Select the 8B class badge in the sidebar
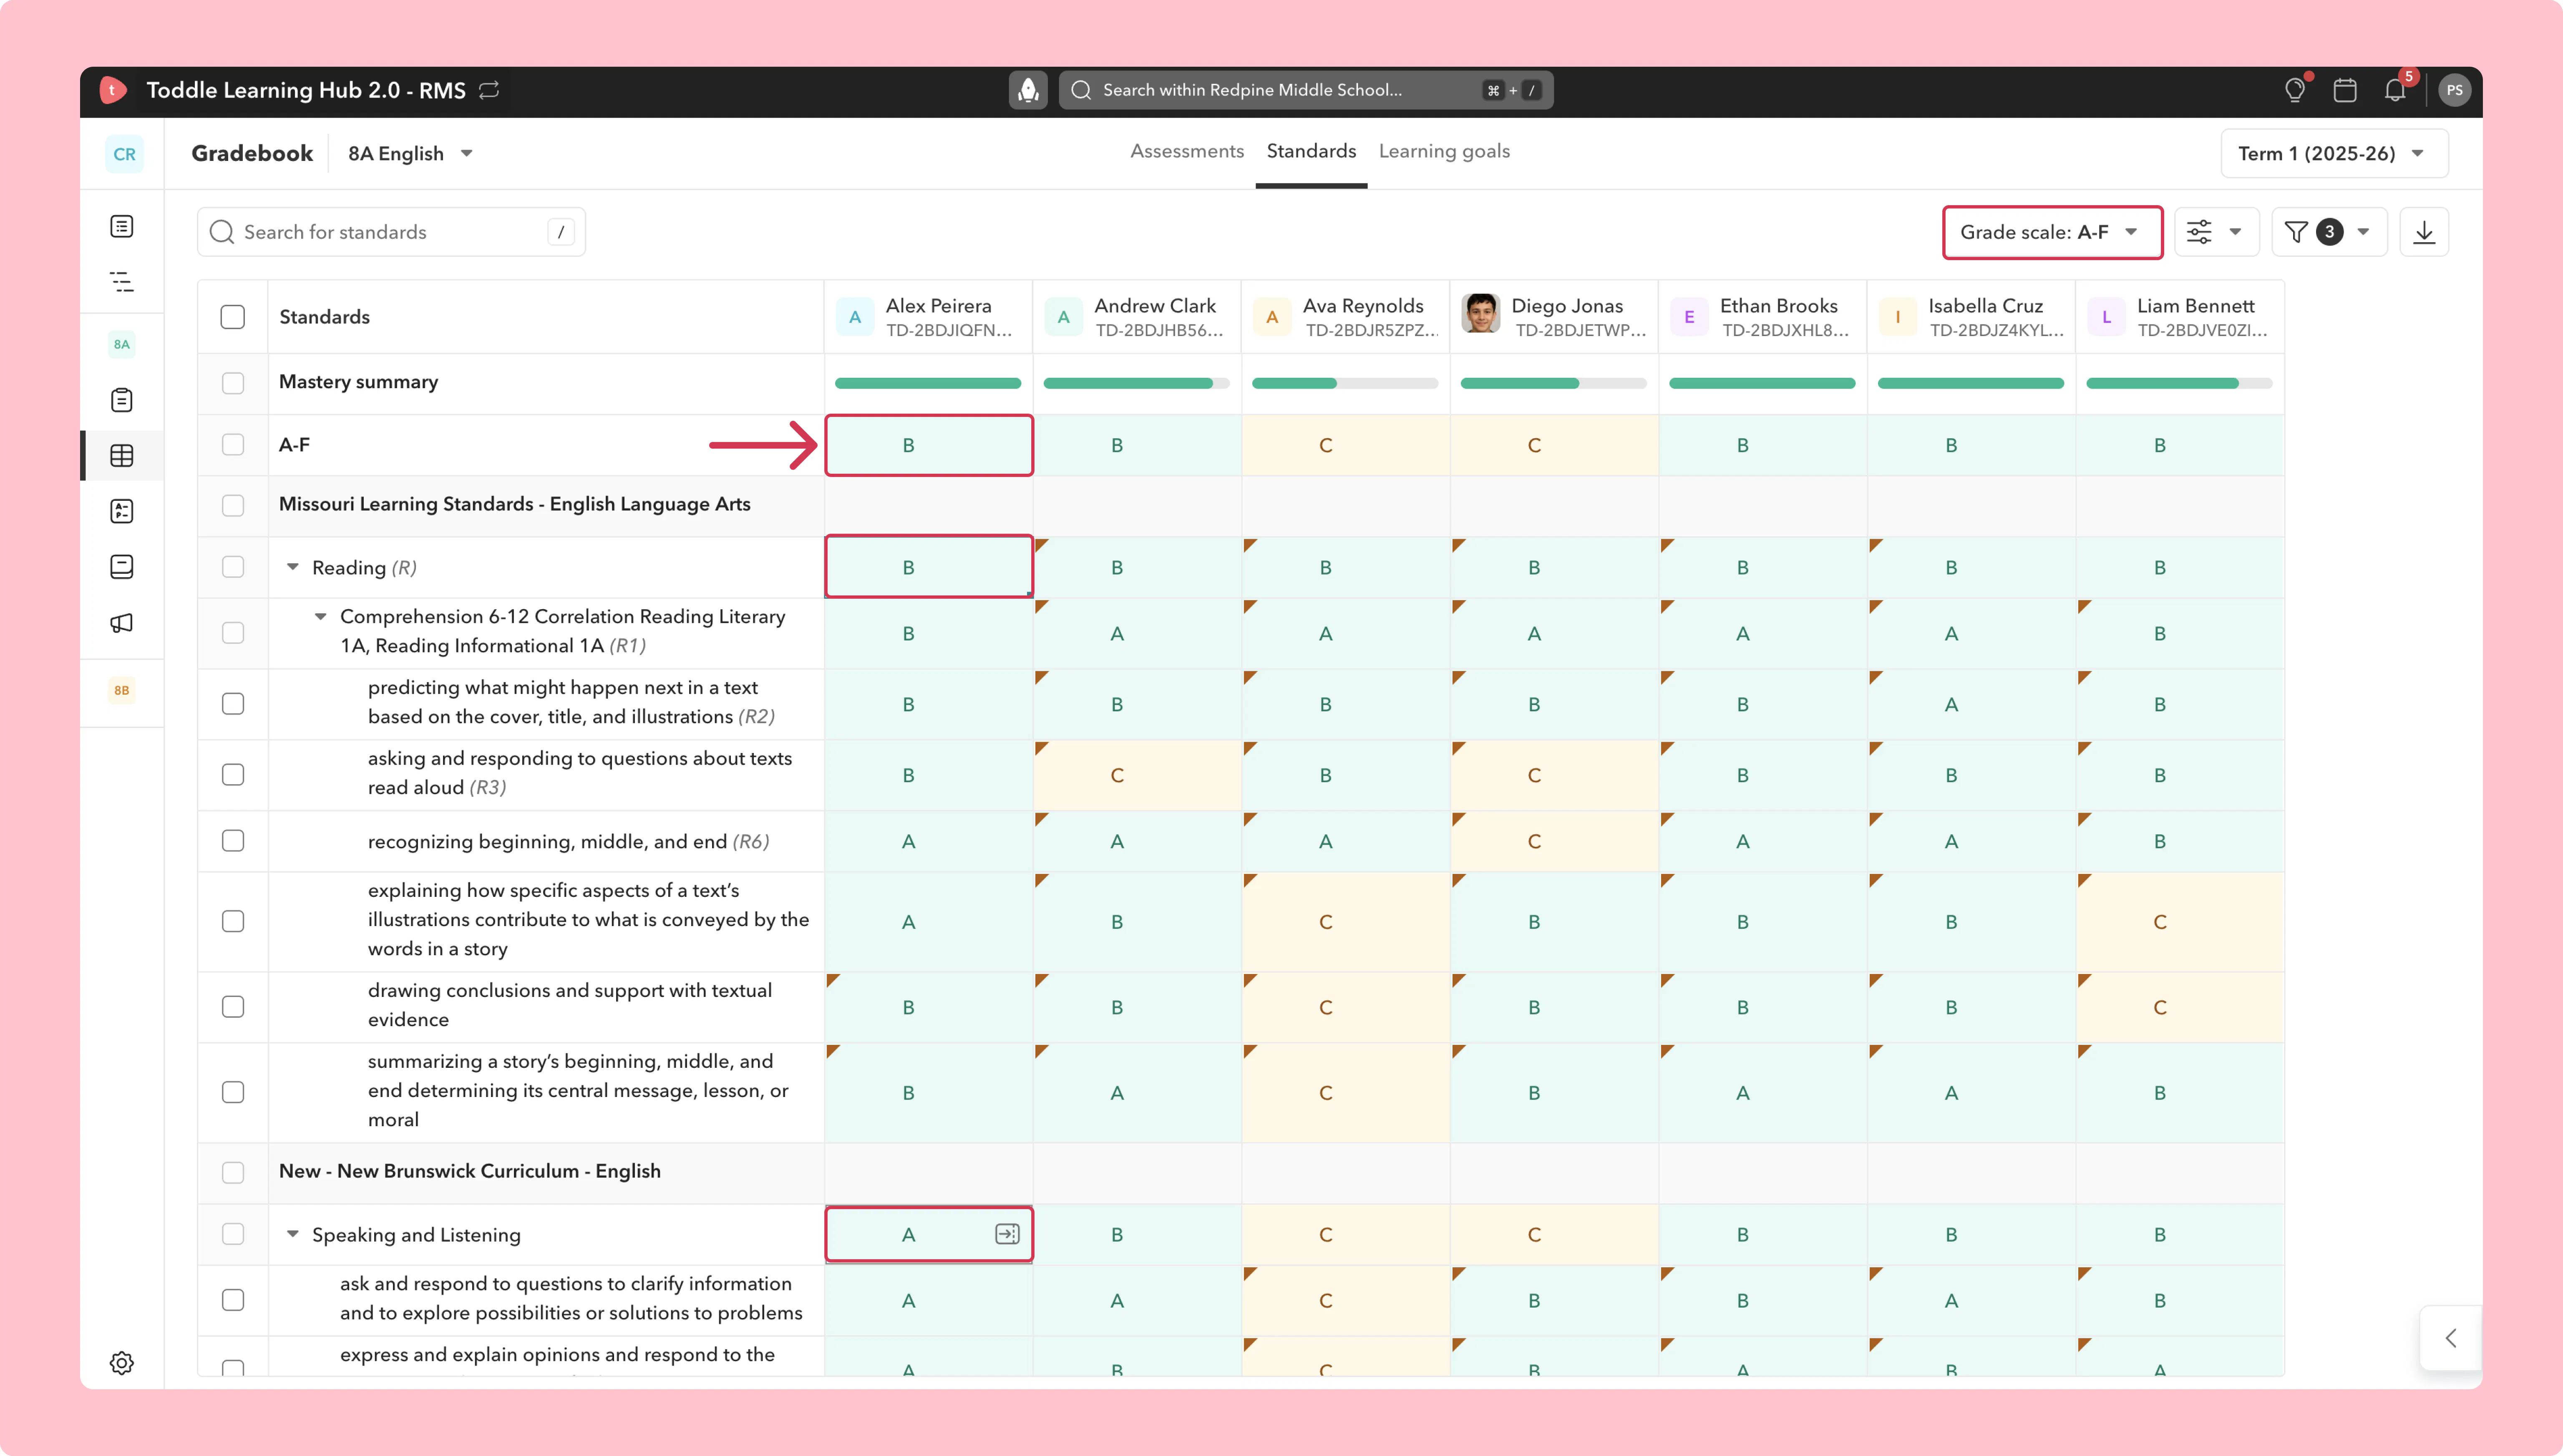The height and width of the screenshot is (1456, 2563). coord(122,690)
